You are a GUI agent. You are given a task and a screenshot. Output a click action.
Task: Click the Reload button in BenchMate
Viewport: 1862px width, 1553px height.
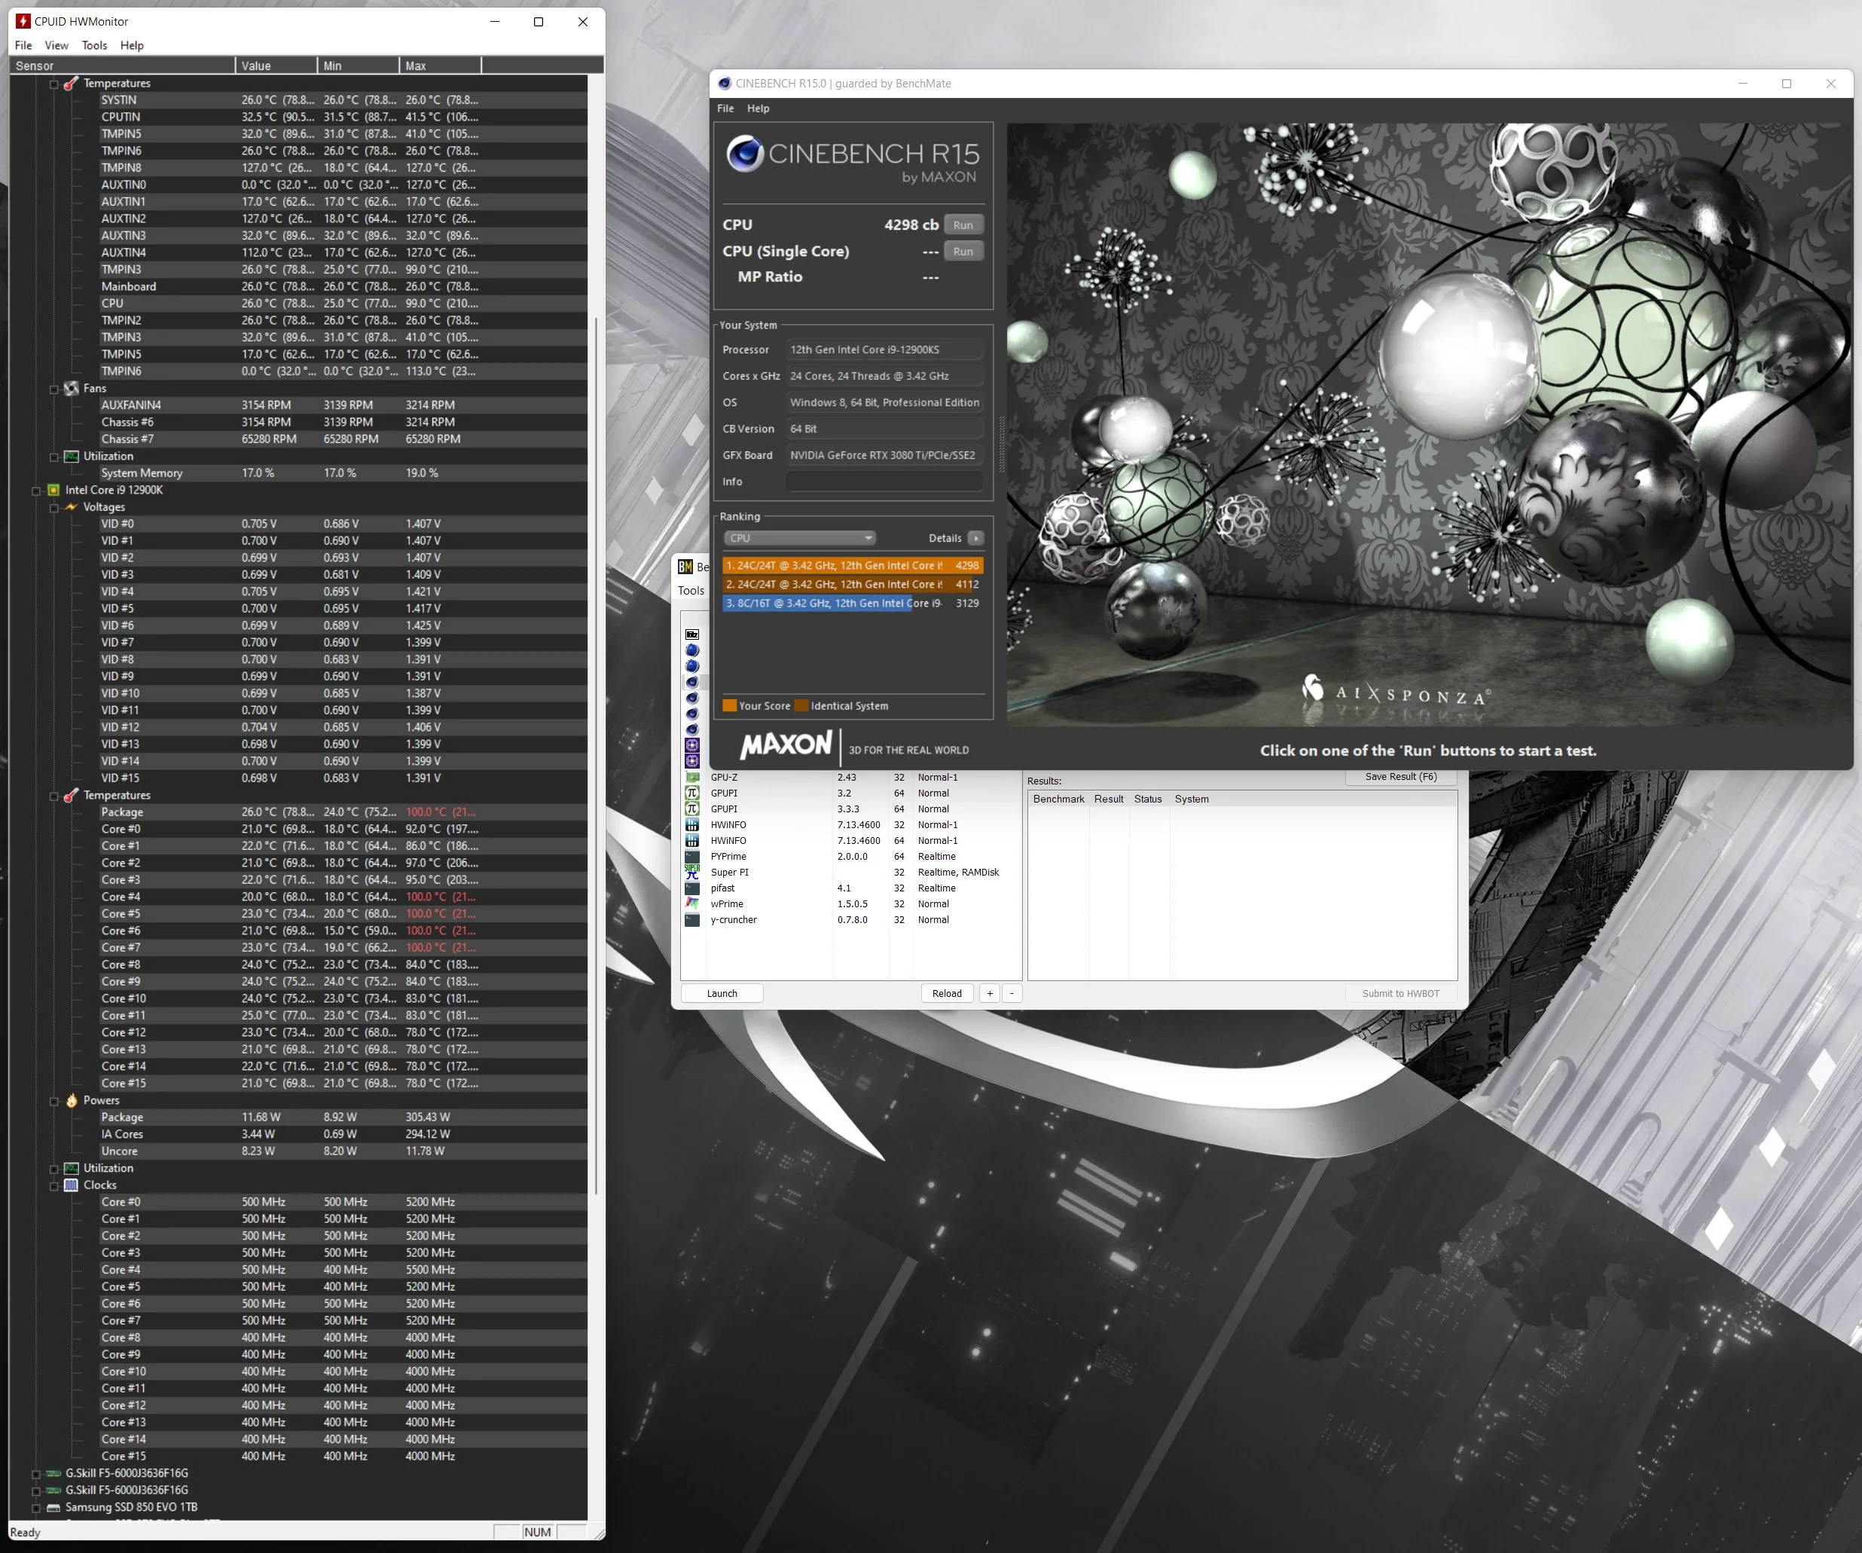tap(947, 993)
